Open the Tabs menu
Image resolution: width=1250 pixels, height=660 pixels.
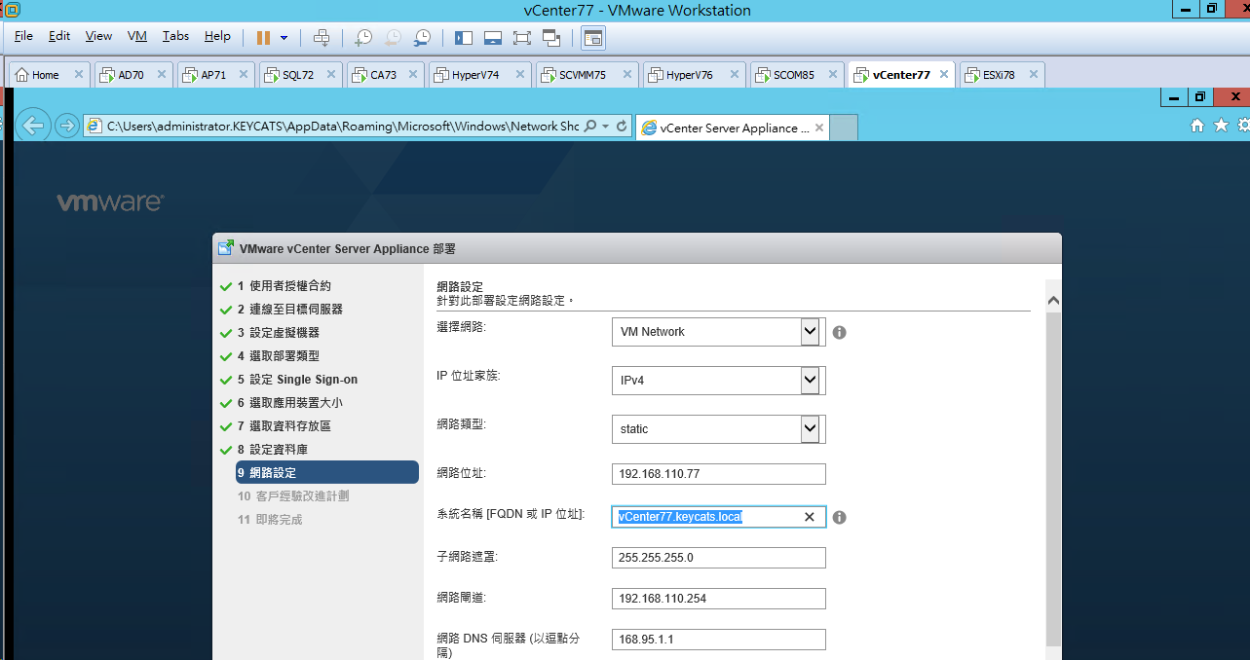[175, 36]
